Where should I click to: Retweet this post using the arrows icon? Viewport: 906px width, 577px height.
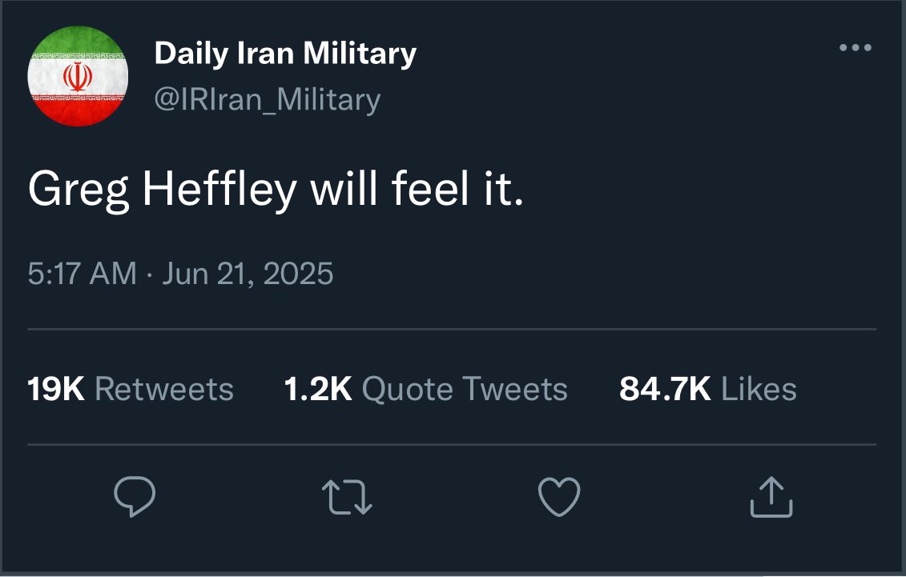point(348,496)
